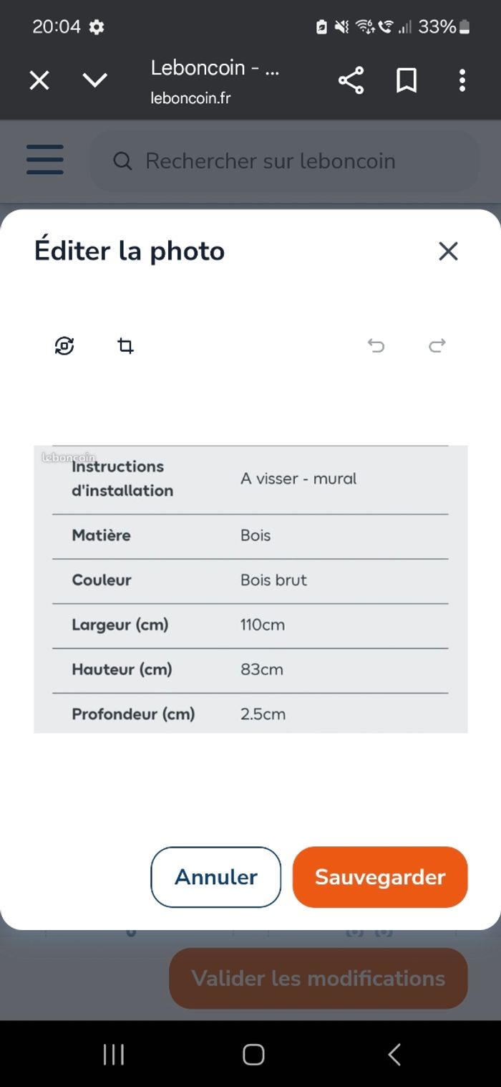
Task: Open the Leboncoin hamburger menu
Action: pyautogui.click(x=45, y=160)
